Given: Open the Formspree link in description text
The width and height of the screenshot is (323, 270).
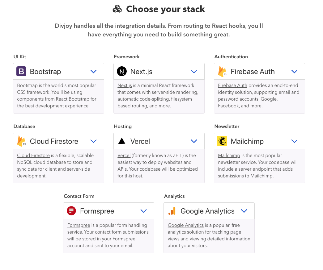Looking at the screenshot, I should (x=79, y=225).
